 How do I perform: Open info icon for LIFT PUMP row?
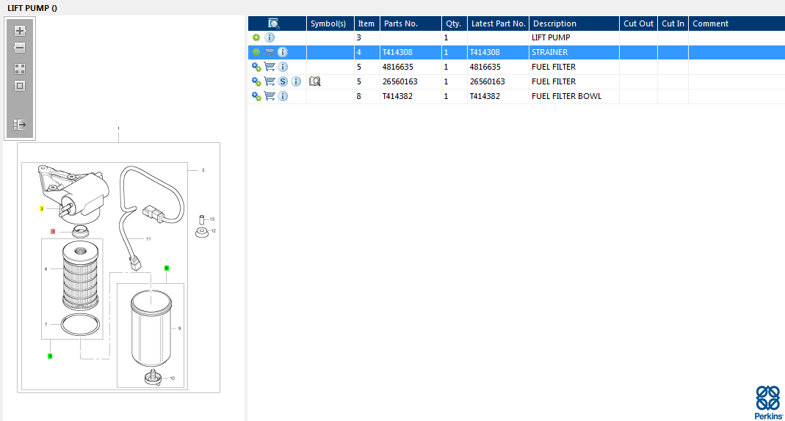(x=269, y=37)
